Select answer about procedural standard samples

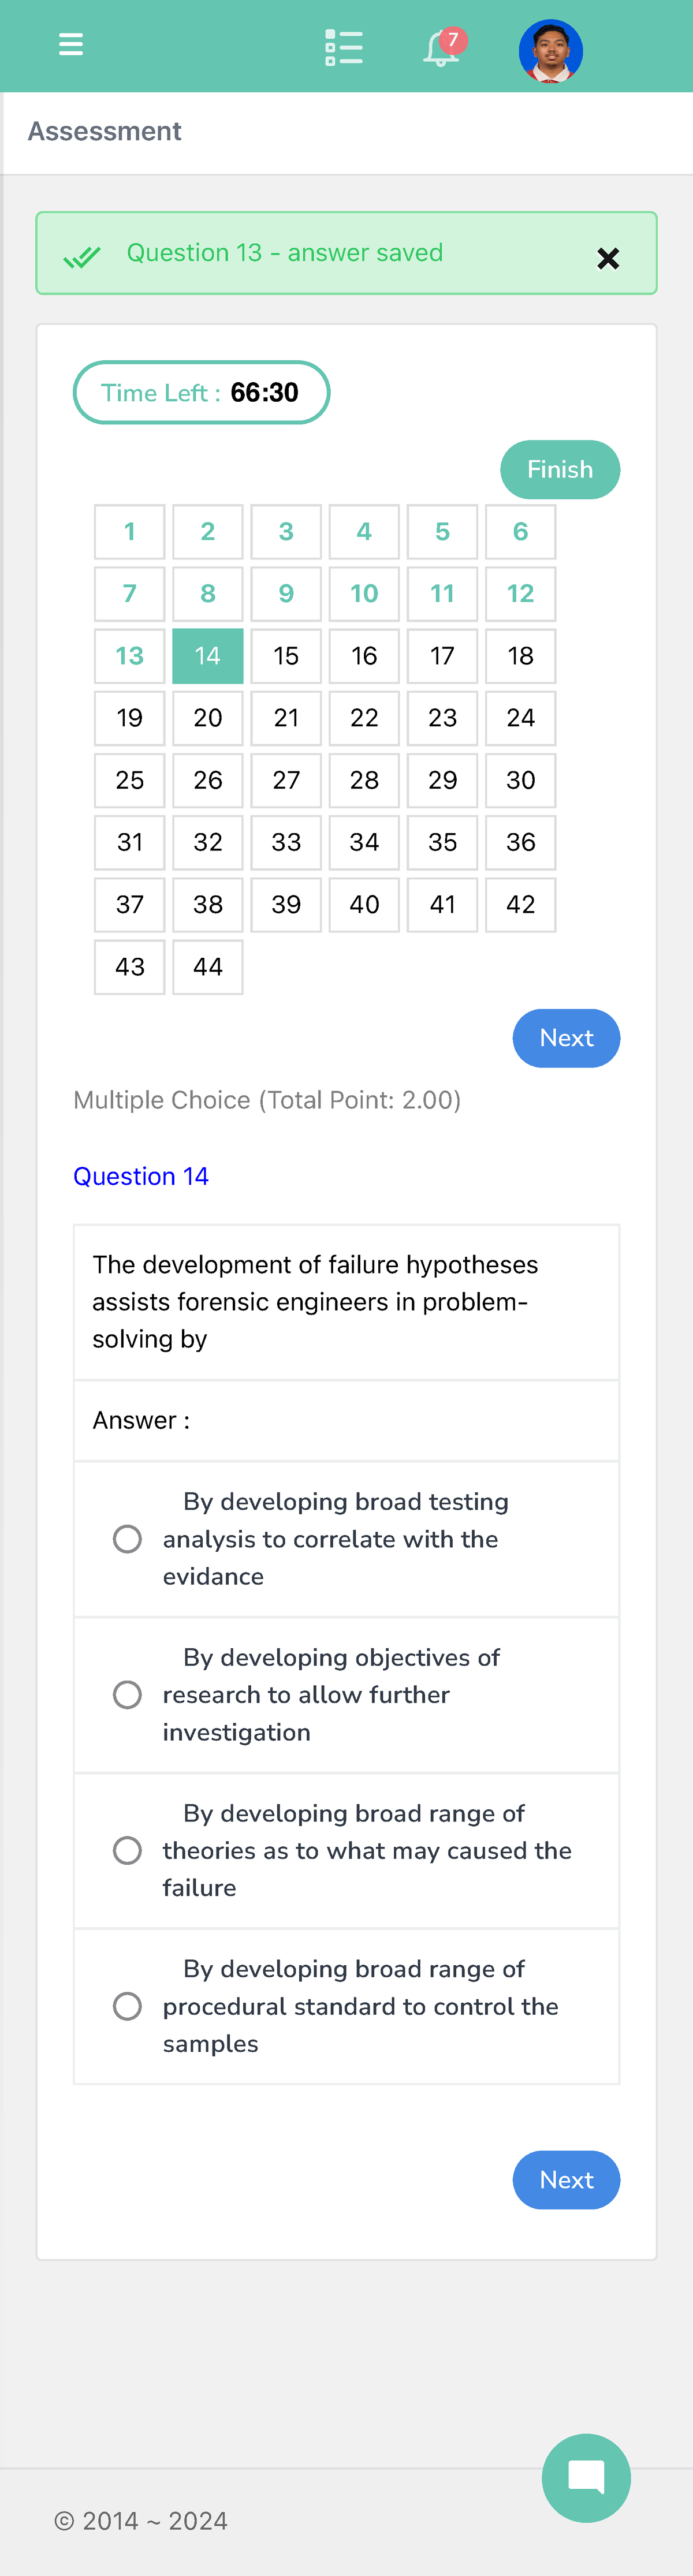(128, 2006)
